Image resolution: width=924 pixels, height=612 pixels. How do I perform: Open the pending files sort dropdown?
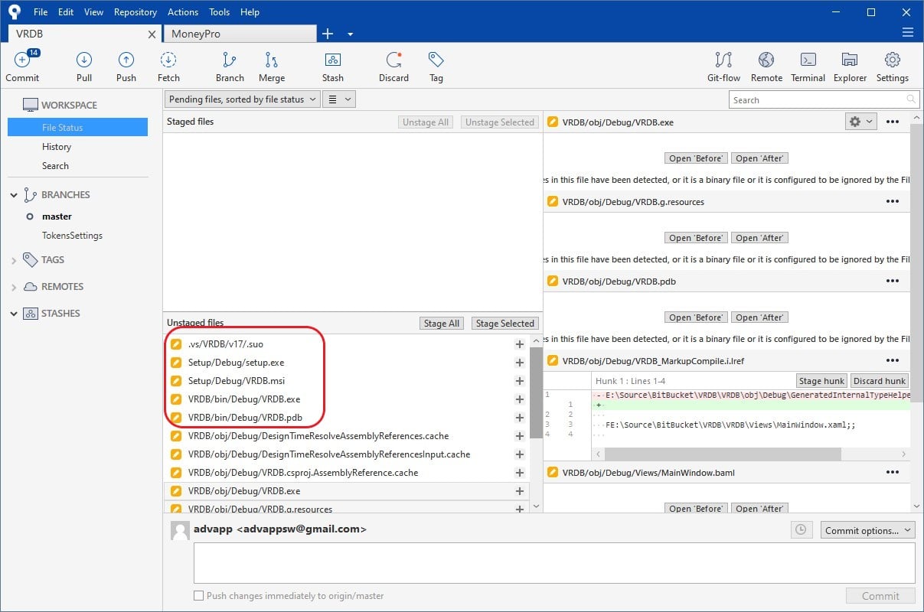click(242, 99)
